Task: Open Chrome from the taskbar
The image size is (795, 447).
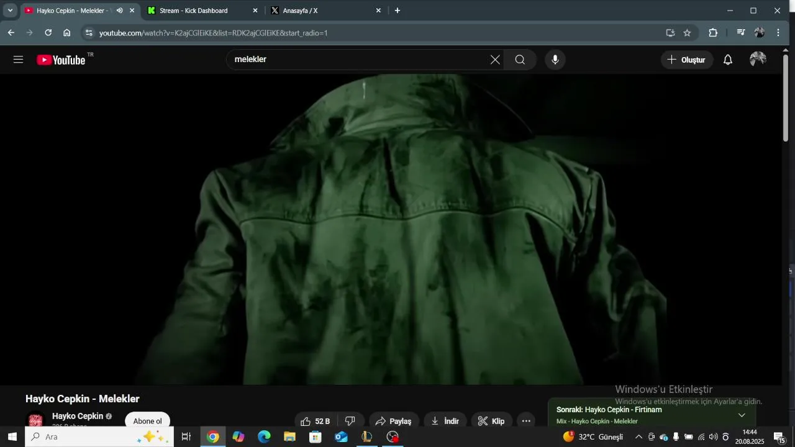Action: click(213, 437)
